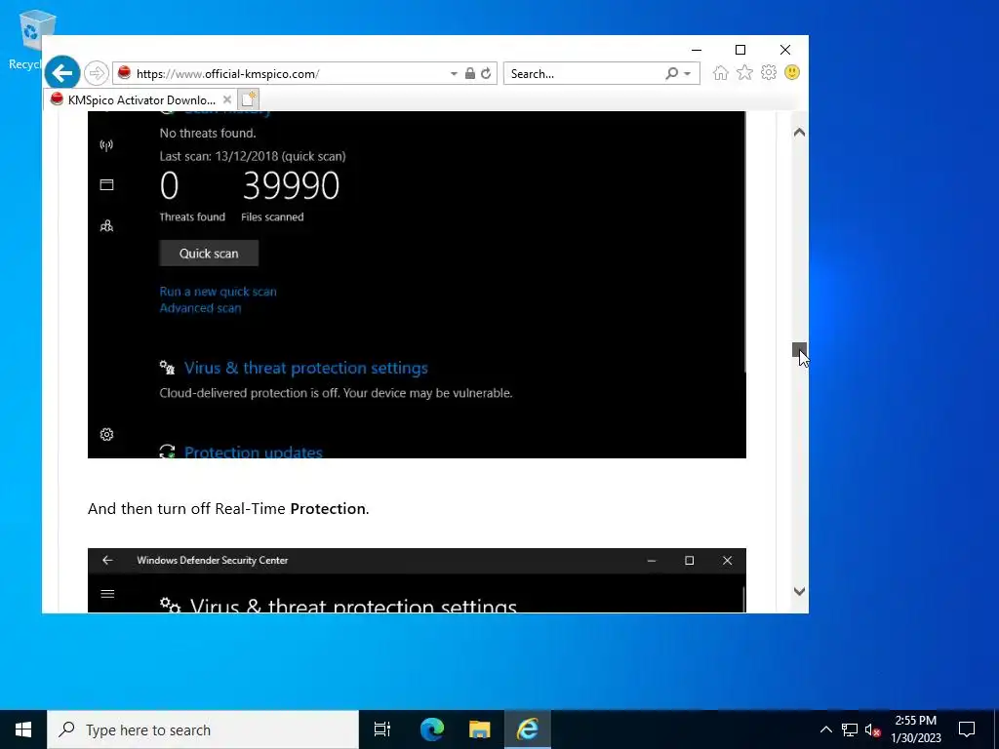Screen dimensions: 999x749
Task: Click the family options sidebar icon
Action: [106, 225]
